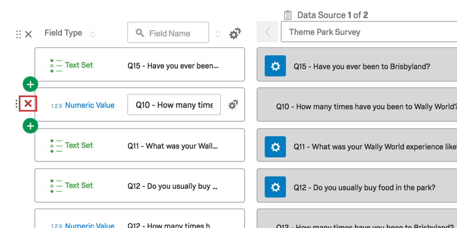Click blue gear for Q11 Wally World source
457x228 pixels.
[275, 146]
